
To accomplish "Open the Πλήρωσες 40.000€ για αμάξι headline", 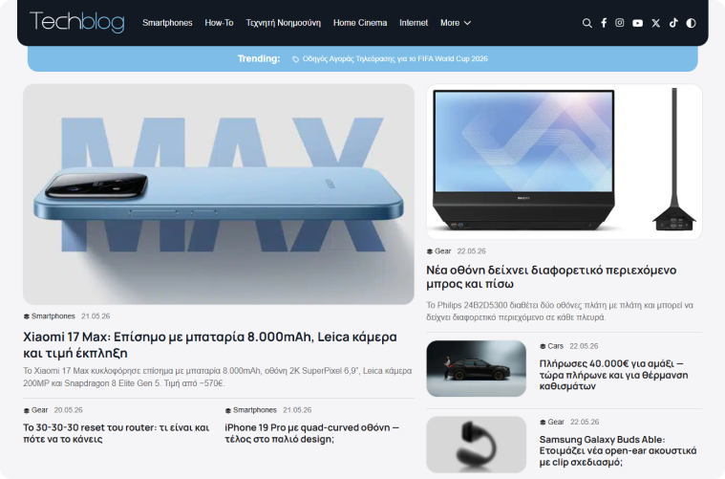I will [x=613, y=375].
